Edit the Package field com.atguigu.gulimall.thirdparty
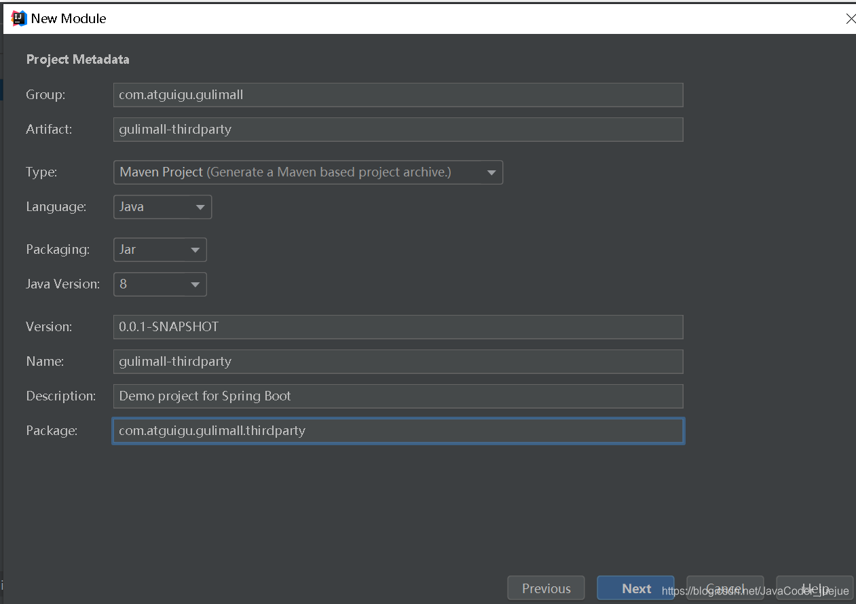This screenshot has height=604, width=856. [398, 431]
